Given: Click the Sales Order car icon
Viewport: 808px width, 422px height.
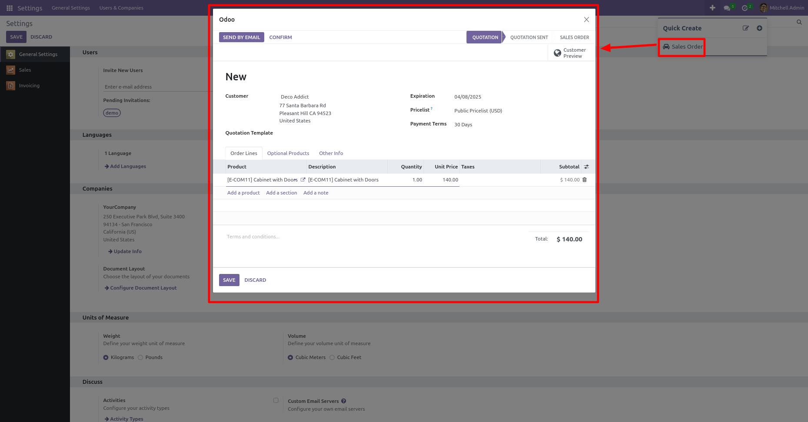Looking at the screenshot, I should [x=666, y=46].
